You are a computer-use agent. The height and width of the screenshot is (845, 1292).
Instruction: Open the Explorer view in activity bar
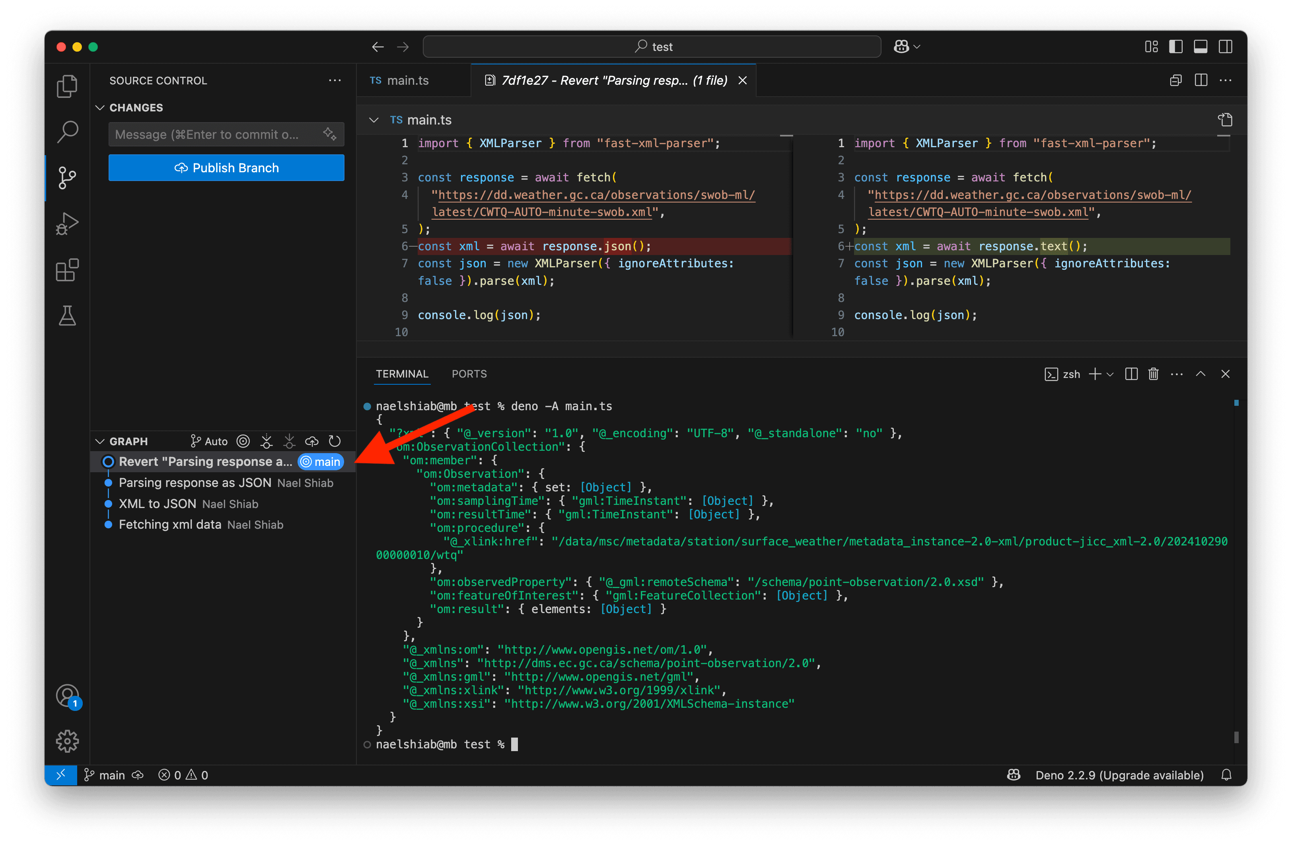tap(67, 86)
